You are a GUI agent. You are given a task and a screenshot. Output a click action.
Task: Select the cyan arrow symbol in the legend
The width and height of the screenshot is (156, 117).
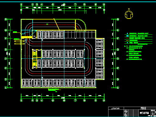[x=127, y=43]
